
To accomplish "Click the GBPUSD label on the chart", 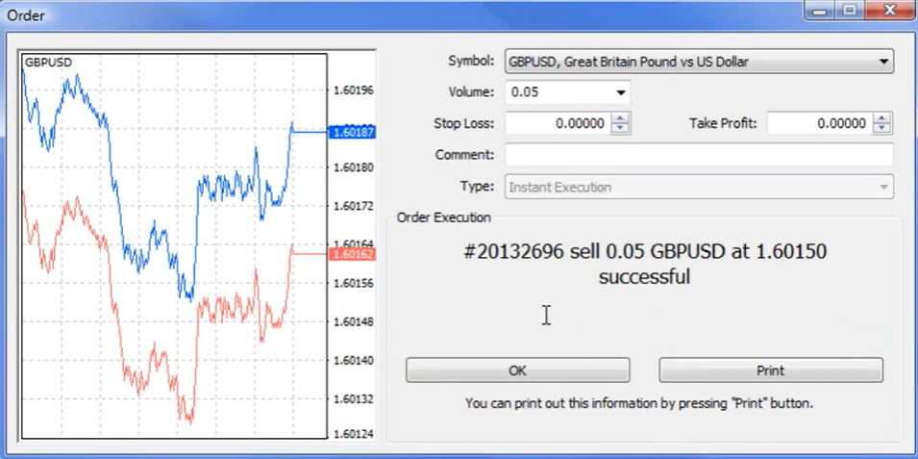I will 48,63.
